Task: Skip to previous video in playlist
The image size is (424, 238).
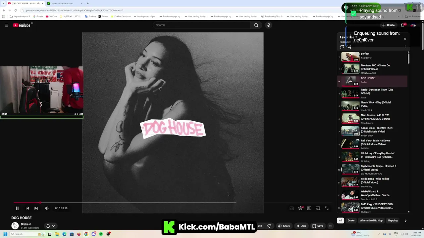Action: click(27, 208)
